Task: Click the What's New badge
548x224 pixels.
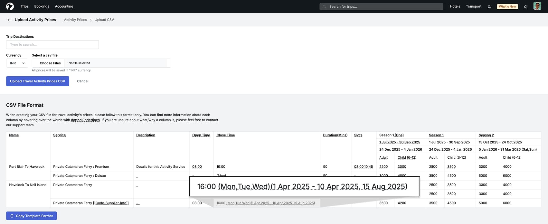Action: 507,6
